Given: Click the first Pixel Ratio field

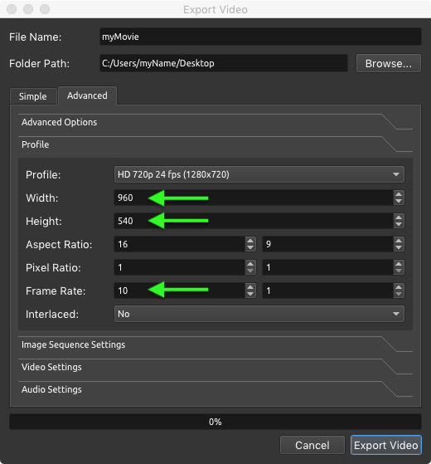Looking at the screenshot, I should click(180, 267).
